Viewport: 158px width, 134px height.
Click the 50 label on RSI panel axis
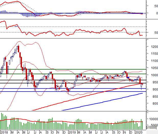(156, 33)
